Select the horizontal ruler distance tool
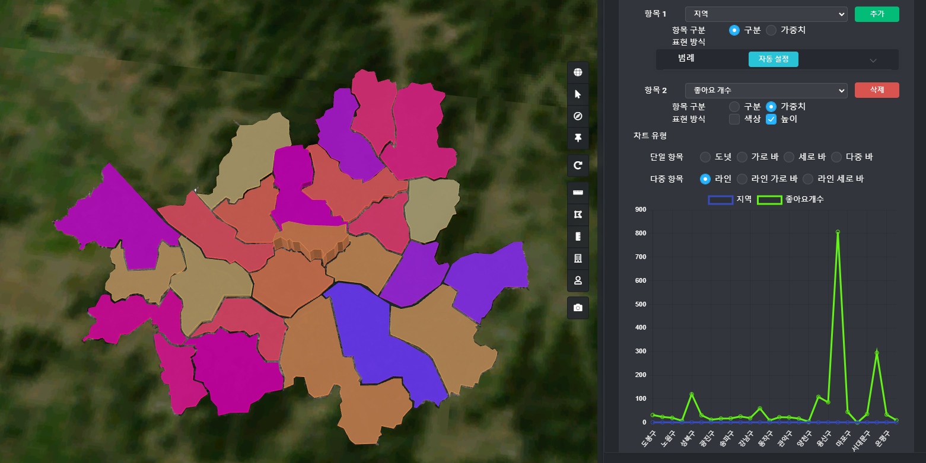Image resolution: width=926 pixels, height=463 pixels. point(578,193)
